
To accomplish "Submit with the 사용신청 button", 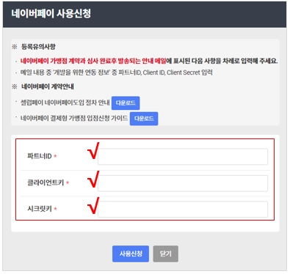I will tap(131, 253).
